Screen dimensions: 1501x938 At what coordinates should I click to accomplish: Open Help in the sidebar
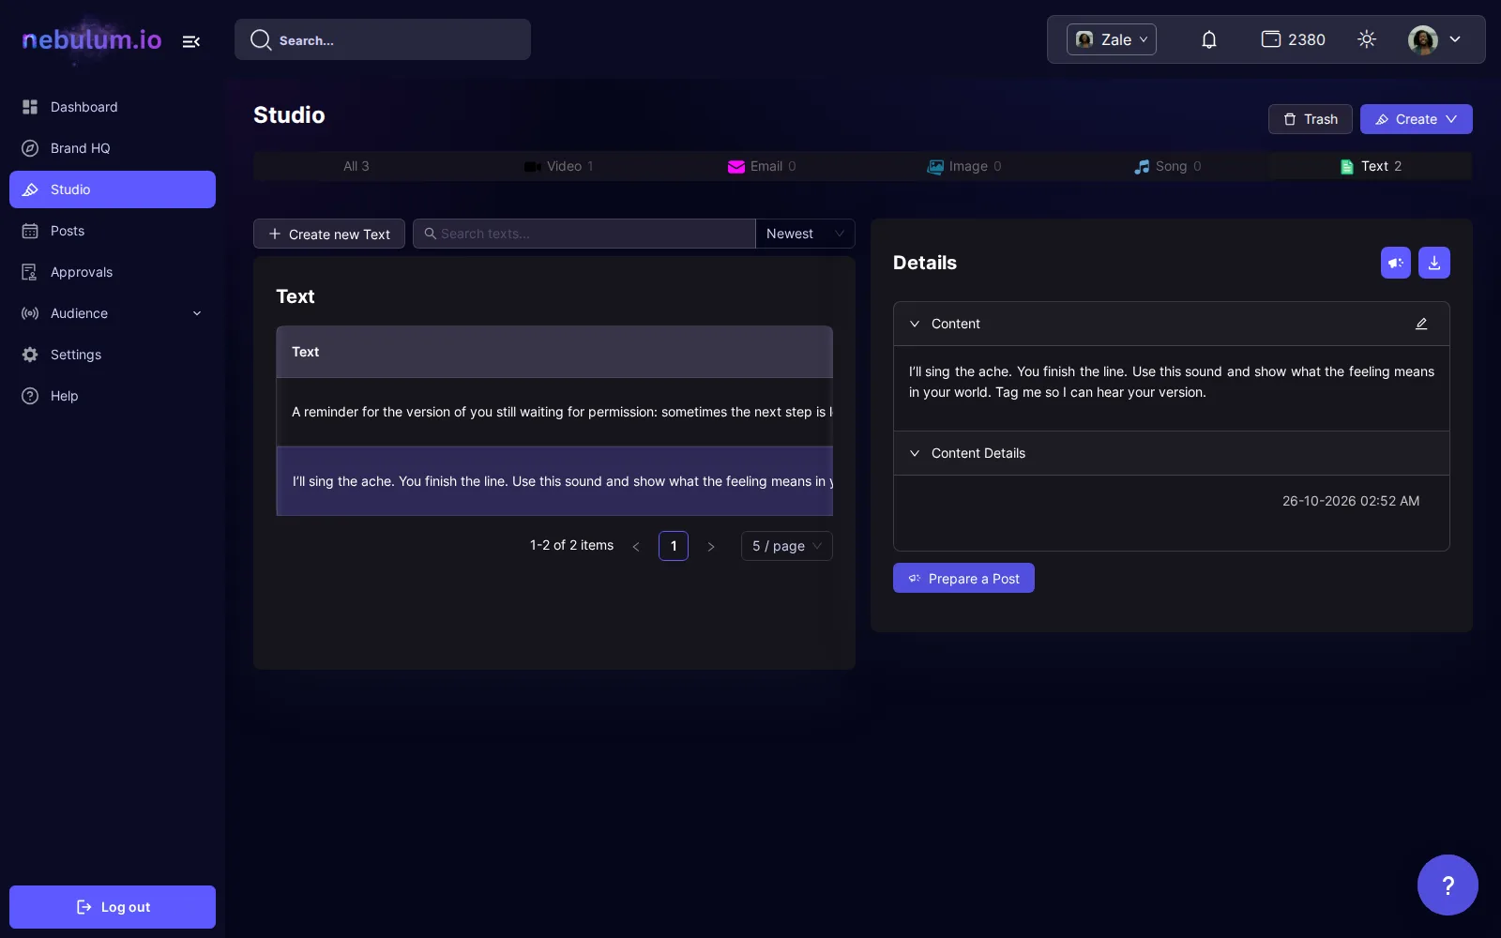[113, 396]
